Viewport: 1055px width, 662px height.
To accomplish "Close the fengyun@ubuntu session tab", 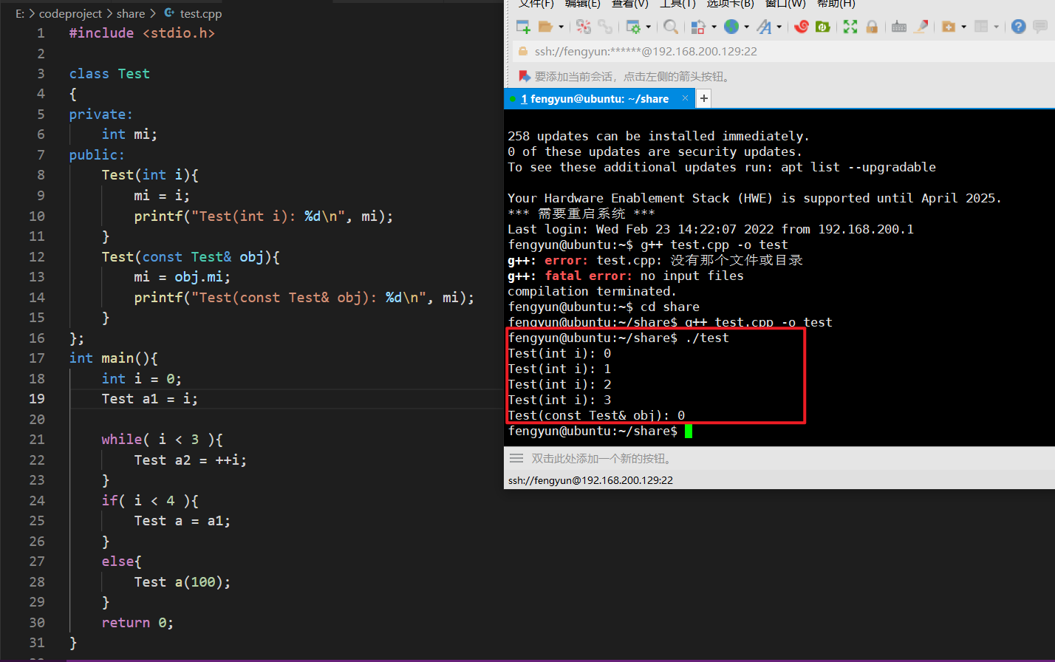I will pos(686,98).
